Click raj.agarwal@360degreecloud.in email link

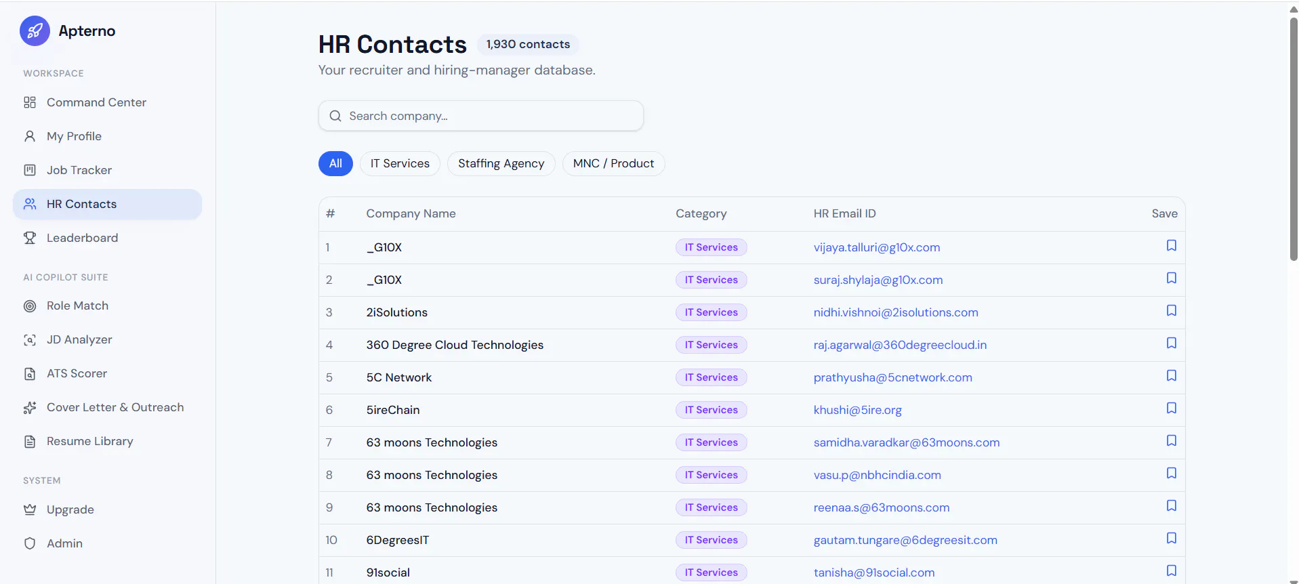pyautogui.click(x=900, y=345)
